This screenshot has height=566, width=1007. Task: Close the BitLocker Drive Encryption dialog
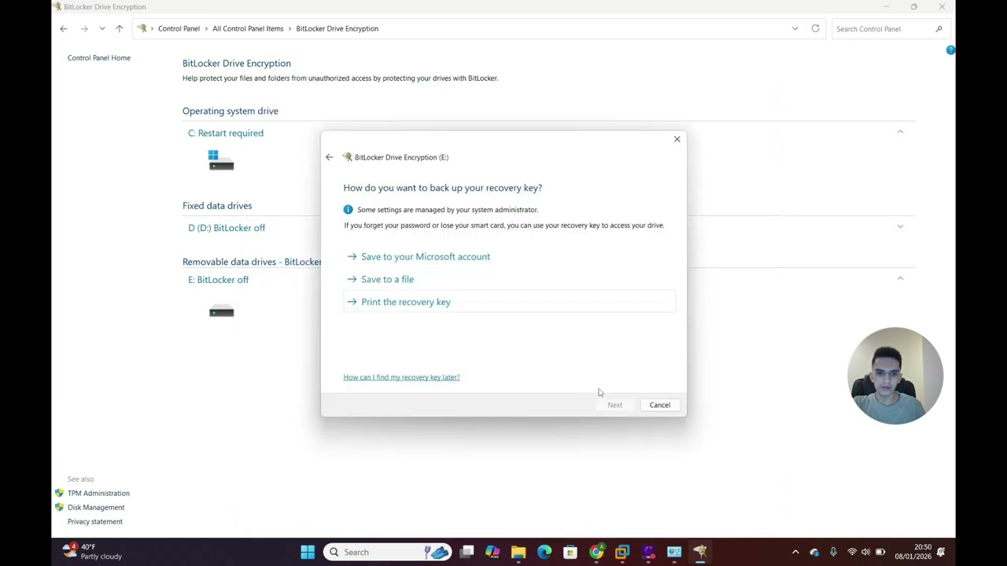tap(677, 139)
